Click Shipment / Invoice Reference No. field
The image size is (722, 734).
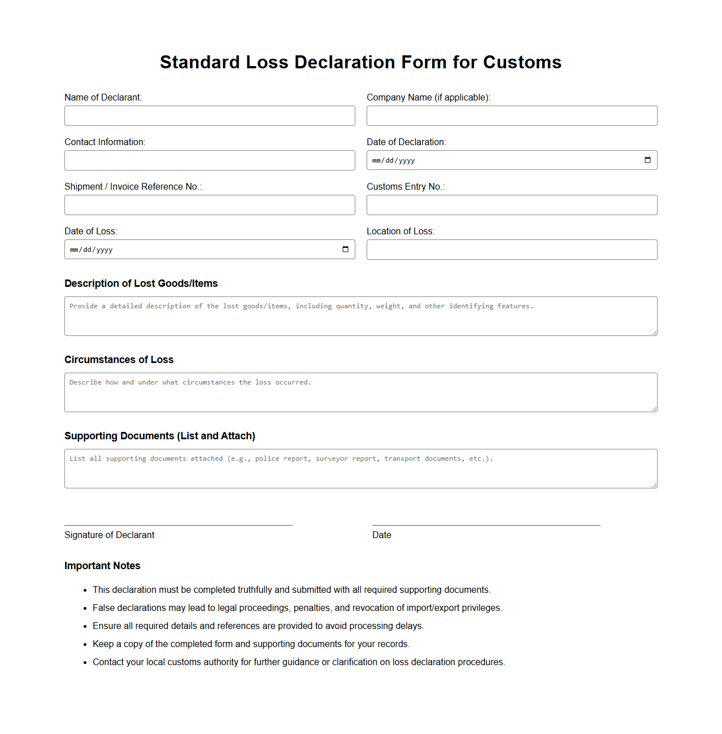[x=210, y=205]
